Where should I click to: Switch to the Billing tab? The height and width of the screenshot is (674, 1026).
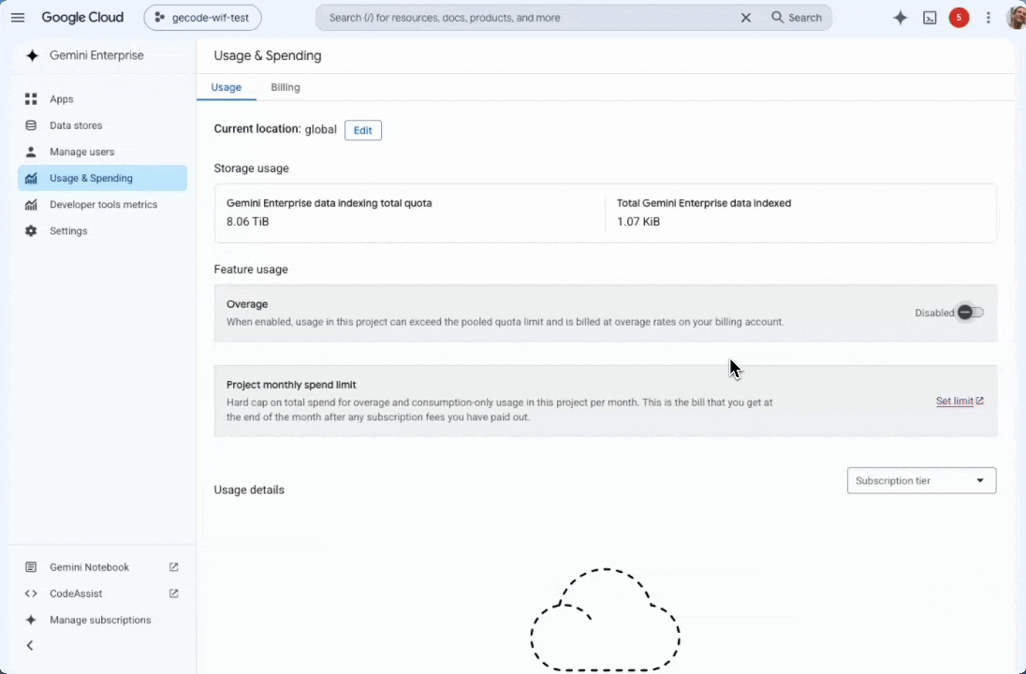pos(286,87)
